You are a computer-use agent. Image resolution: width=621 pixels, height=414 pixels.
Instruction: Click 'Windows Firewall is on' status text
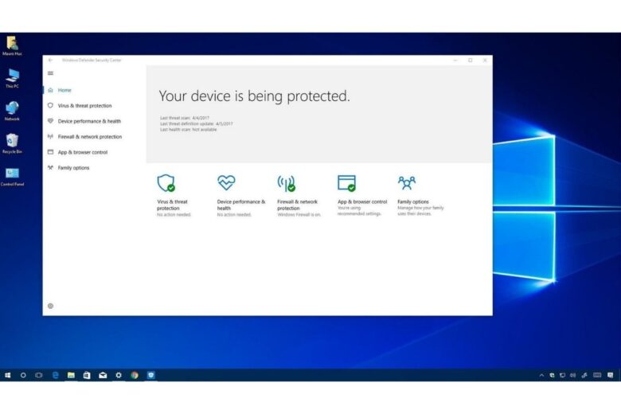[299, 215]
